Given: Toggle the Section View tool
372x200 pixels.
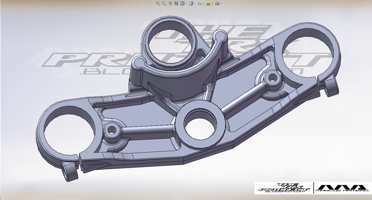Looking at the screenshot, I should 176,3.
